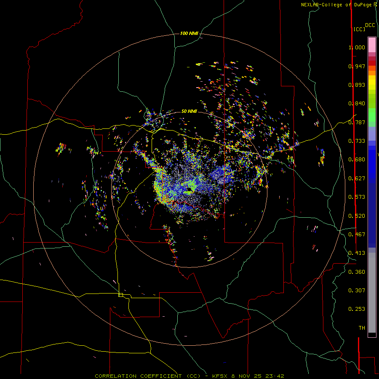The width and height of the screenshot is (379, 379).
Task: Click the 0.893 legend value
Action: 357,85
